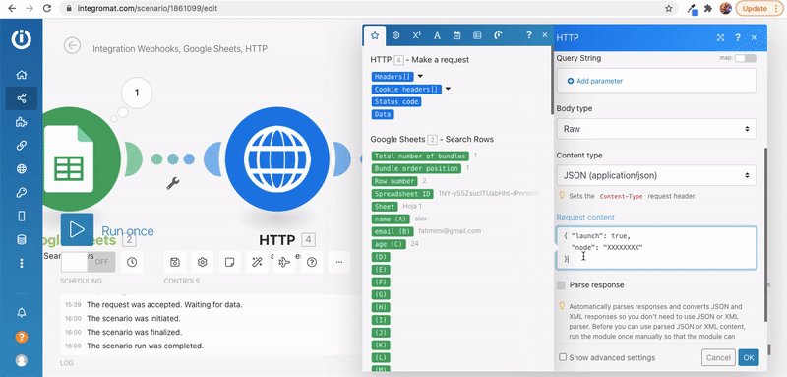Open mapping panel help question mark
Image resolution: width=787 pixels, height=377 pixels.
click(x=528, y=35)
